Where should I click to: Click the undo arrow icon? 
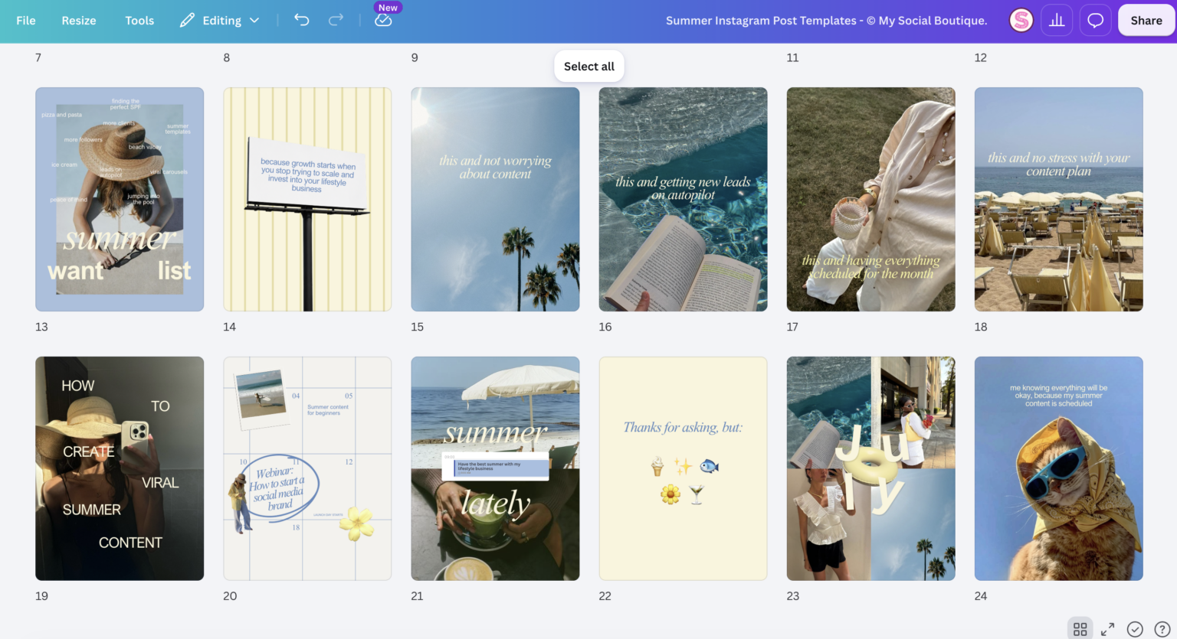(x=302, y=20)
